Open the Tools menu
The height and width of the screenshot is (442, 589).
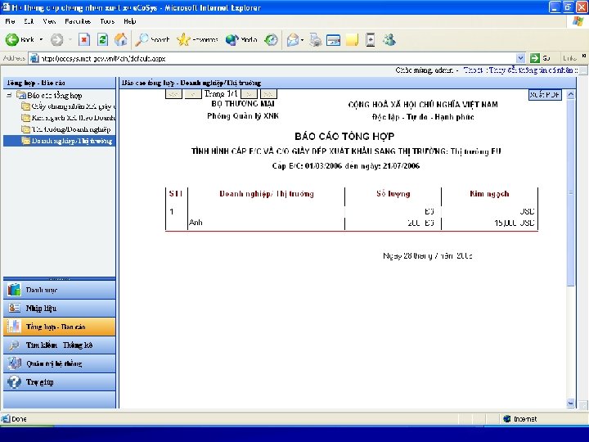tap(107, 21)
